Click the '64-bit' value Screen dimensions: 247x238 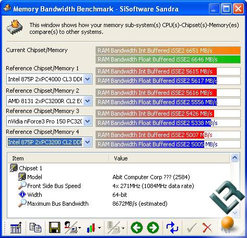(x=120, y=195)
